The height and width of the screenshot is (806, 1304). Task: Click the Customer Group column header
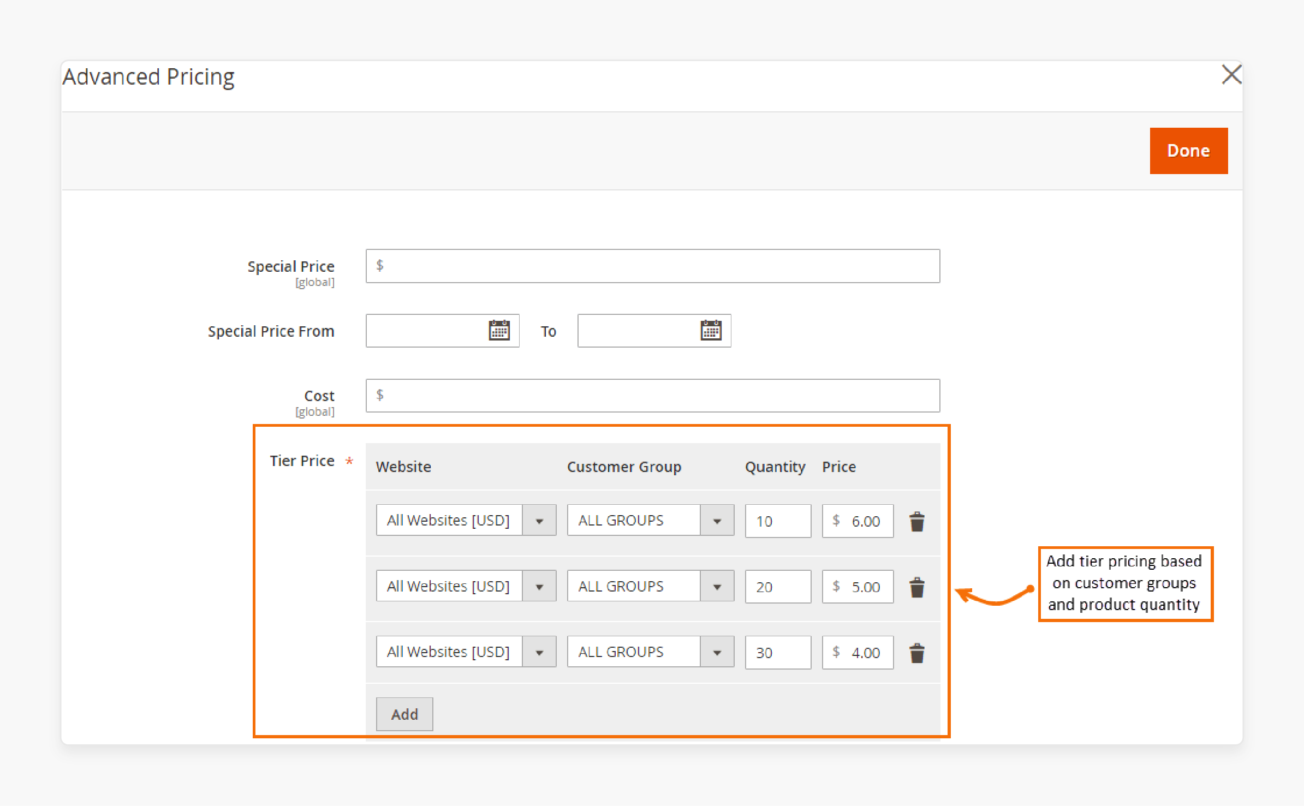tap(624, 467)
